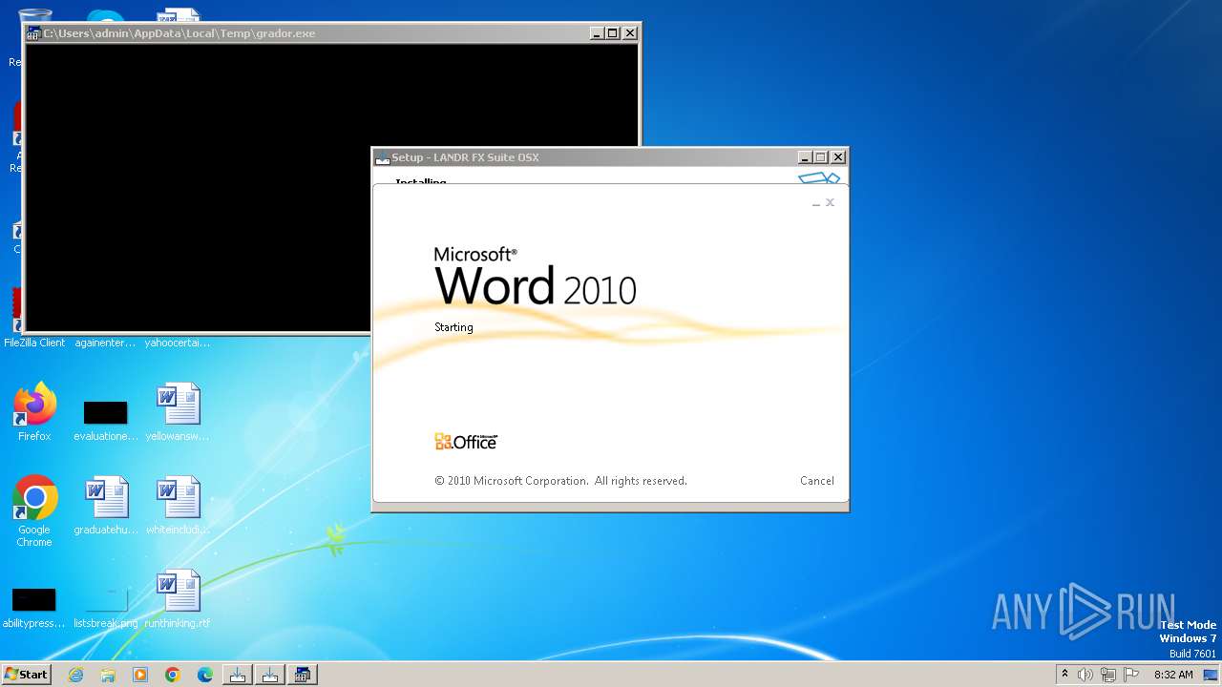The width and height of the screenshot is (1222, 687).
Task: Open the grador.exe console system menu icon
Action: 33,33
